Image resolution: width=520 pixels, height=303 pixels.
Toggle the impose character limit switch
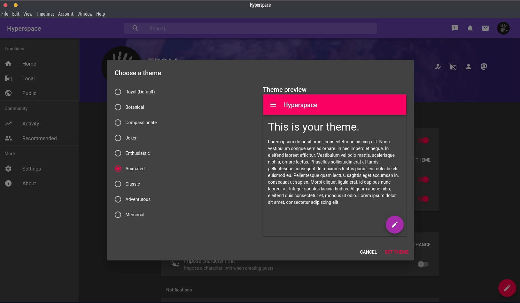[423, 264]
